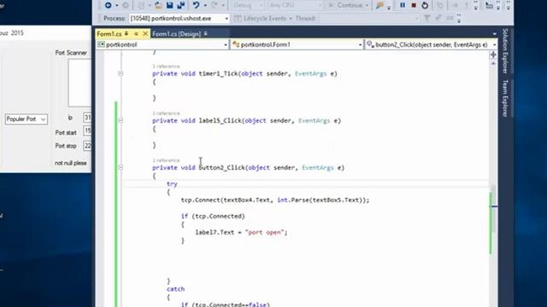Open the Solution Explorer side tab
The width and height of the screenshot is (547, 307).
pyautogui.click(x=505, y=51)
